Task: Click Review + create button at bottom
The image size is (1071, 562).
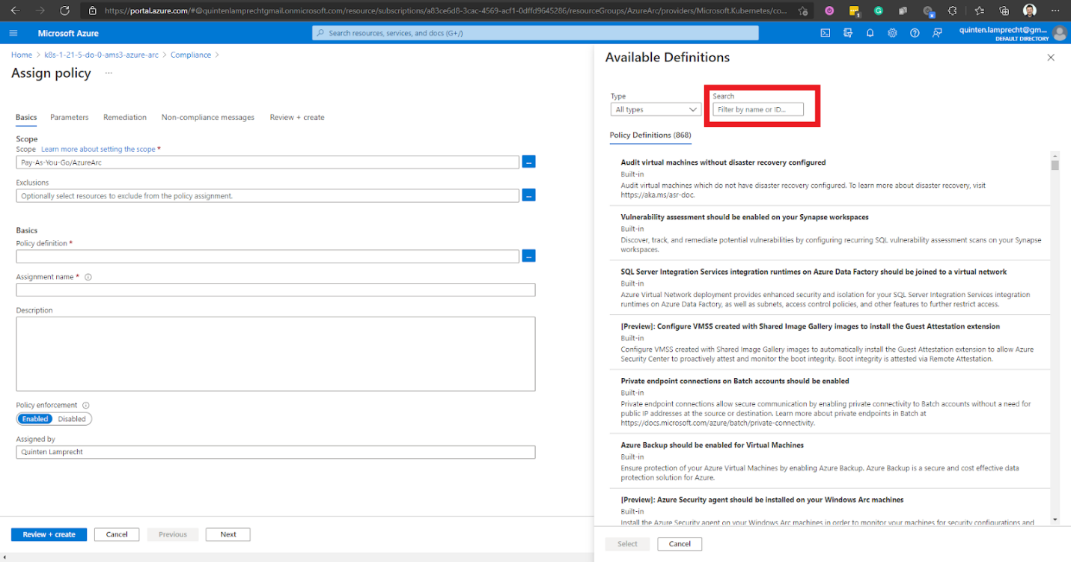Action: [49, 534]
